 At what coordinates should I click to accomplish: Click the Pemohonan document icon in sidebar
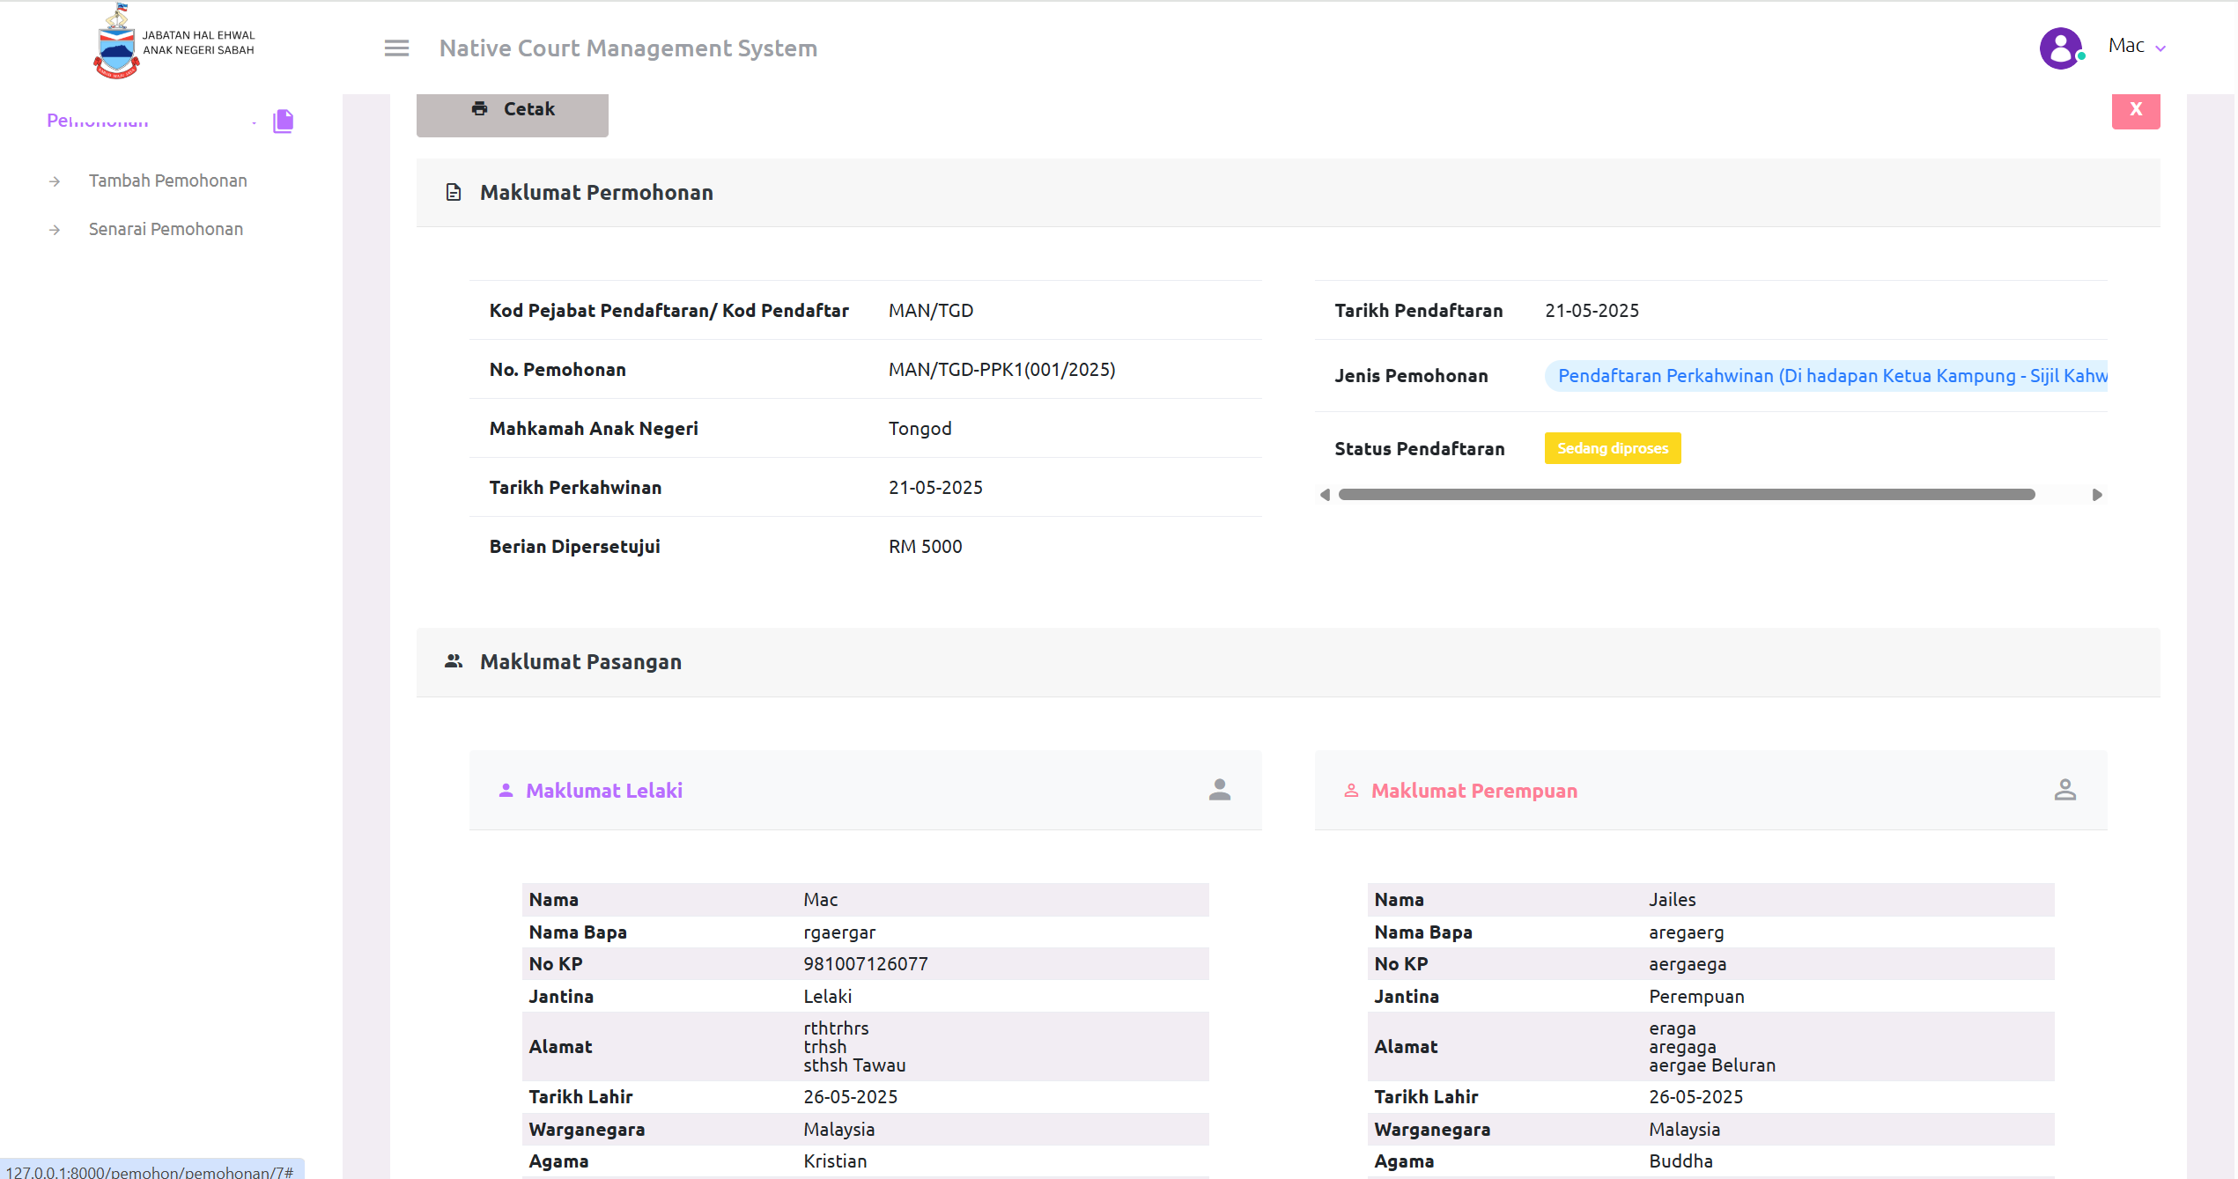(283, 121)
